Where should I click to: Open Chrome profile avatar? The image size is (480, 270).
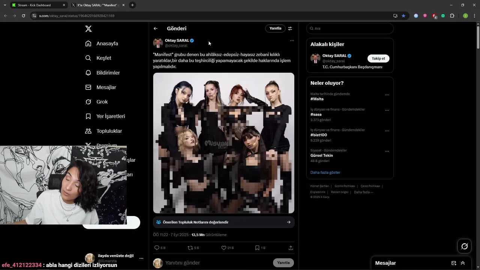(x=465, y=16)
